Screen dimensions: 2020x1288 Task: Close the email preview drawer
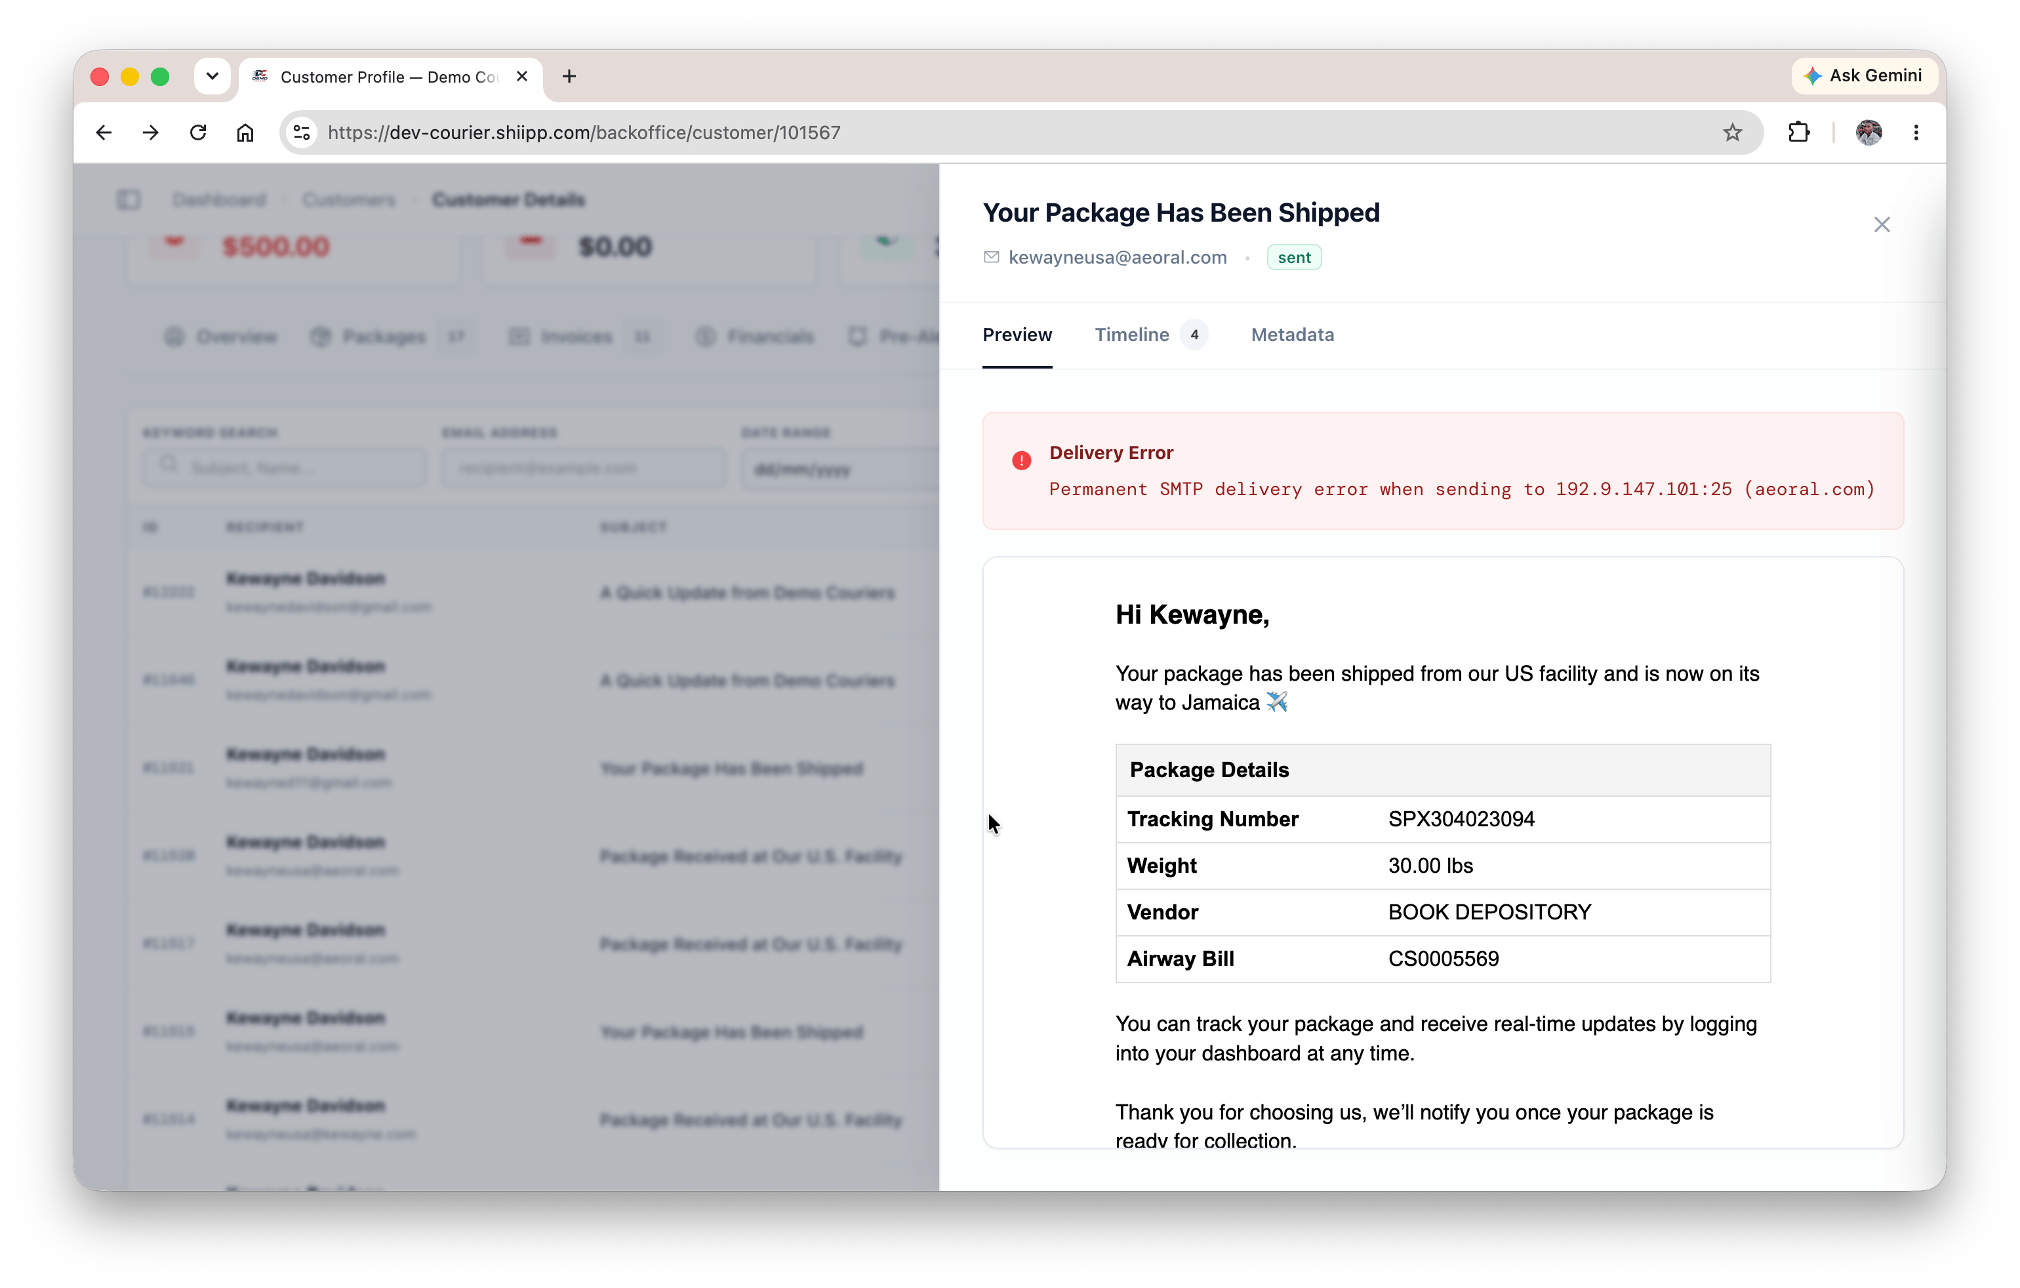coord(1882,225)
